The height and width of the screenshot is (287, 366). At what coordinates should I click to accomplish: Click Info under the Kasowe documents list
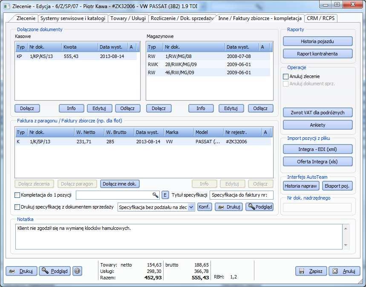point(71,108)
